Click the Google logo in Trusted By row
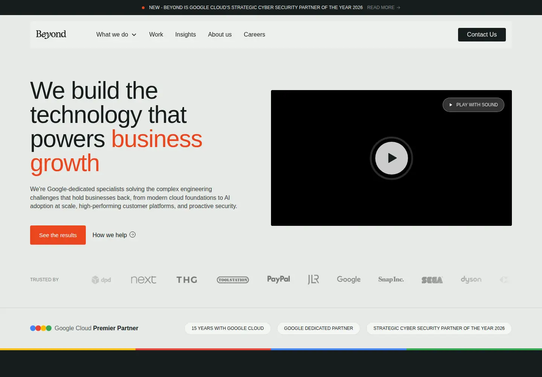This screenshot has height=377, width=542. click(x=349, y=279)
